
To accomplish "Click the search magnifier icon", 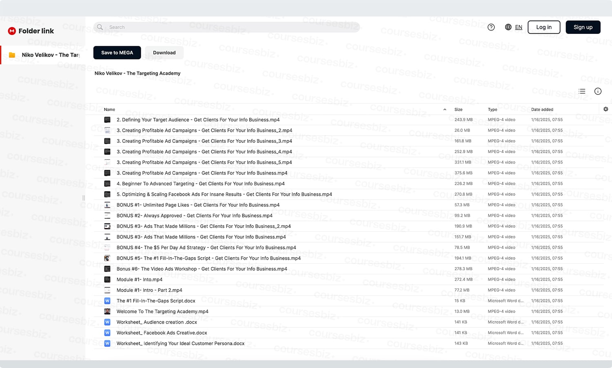I will pyautogui.click(x=100, y=27).
